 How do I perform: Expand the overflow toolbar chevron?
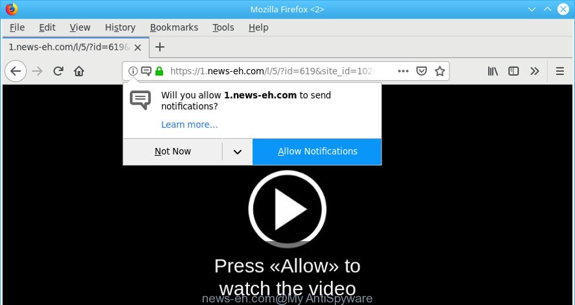pyautogui.click(x=535, y=71)
